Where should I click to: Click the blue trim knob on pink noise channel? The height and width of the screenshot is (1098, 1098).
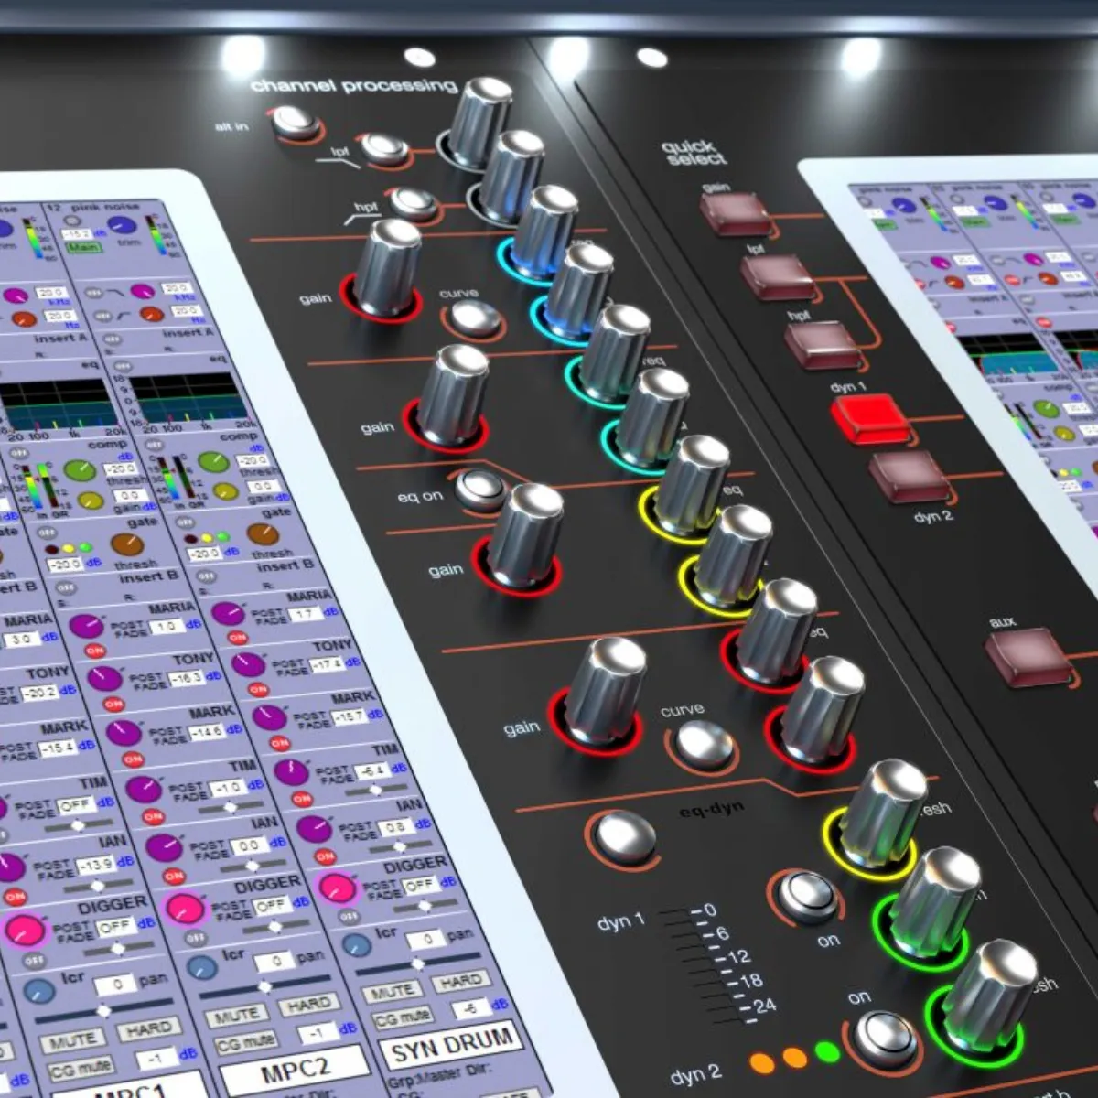(120, 225)
